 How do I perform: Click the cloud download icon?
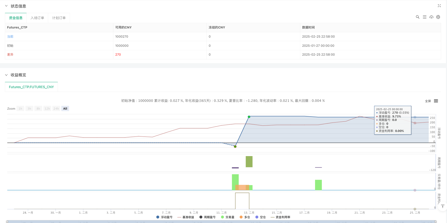coord(431,17)
